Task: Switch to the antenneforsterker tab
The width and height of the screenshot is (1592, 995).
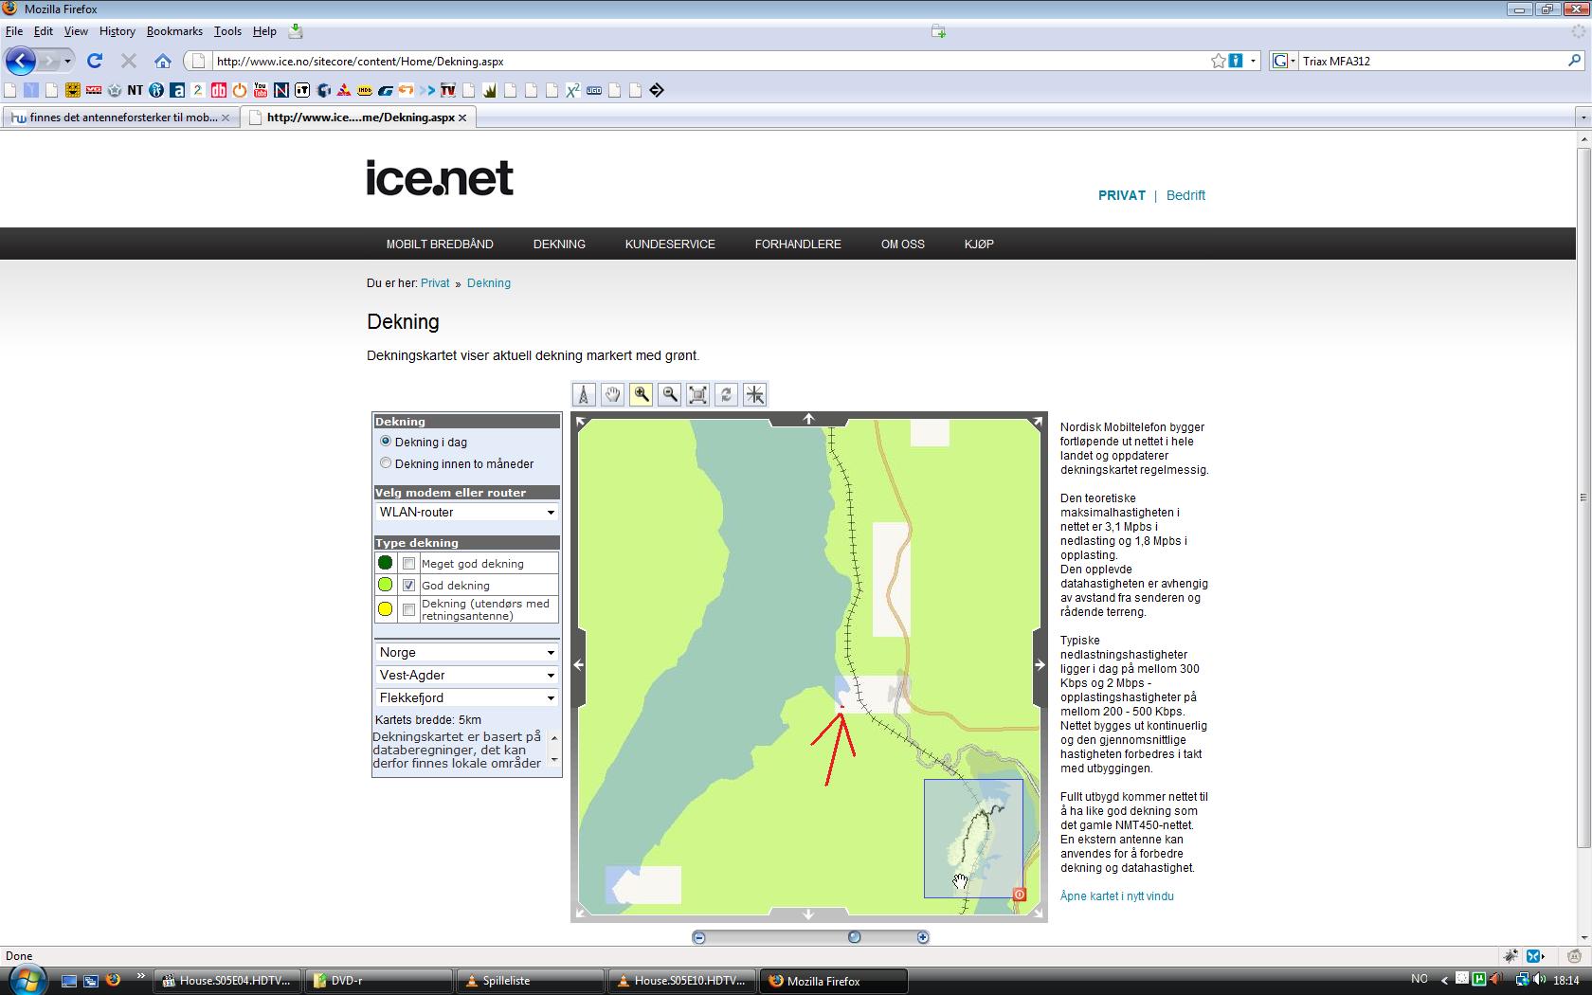Action: tap(121, 118)
